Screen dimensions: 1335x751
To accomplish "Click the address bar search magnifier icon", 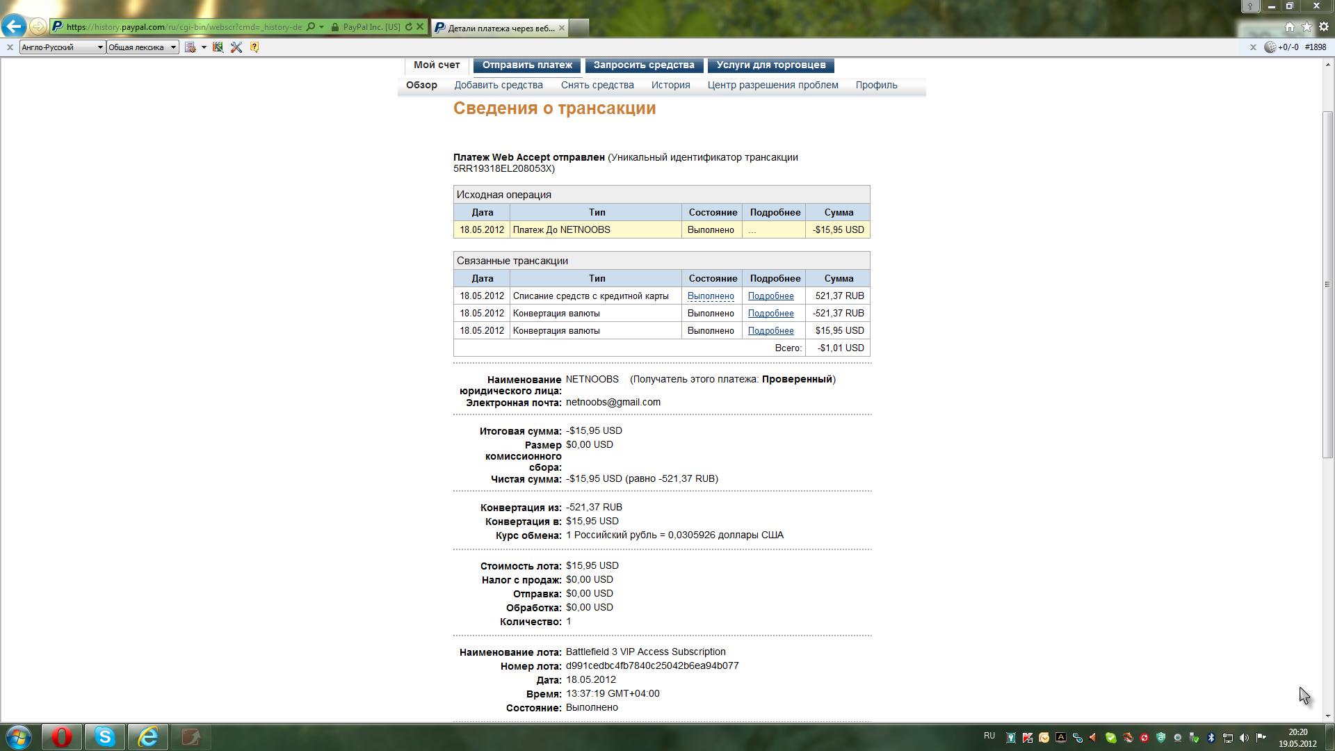I will 311,27.
